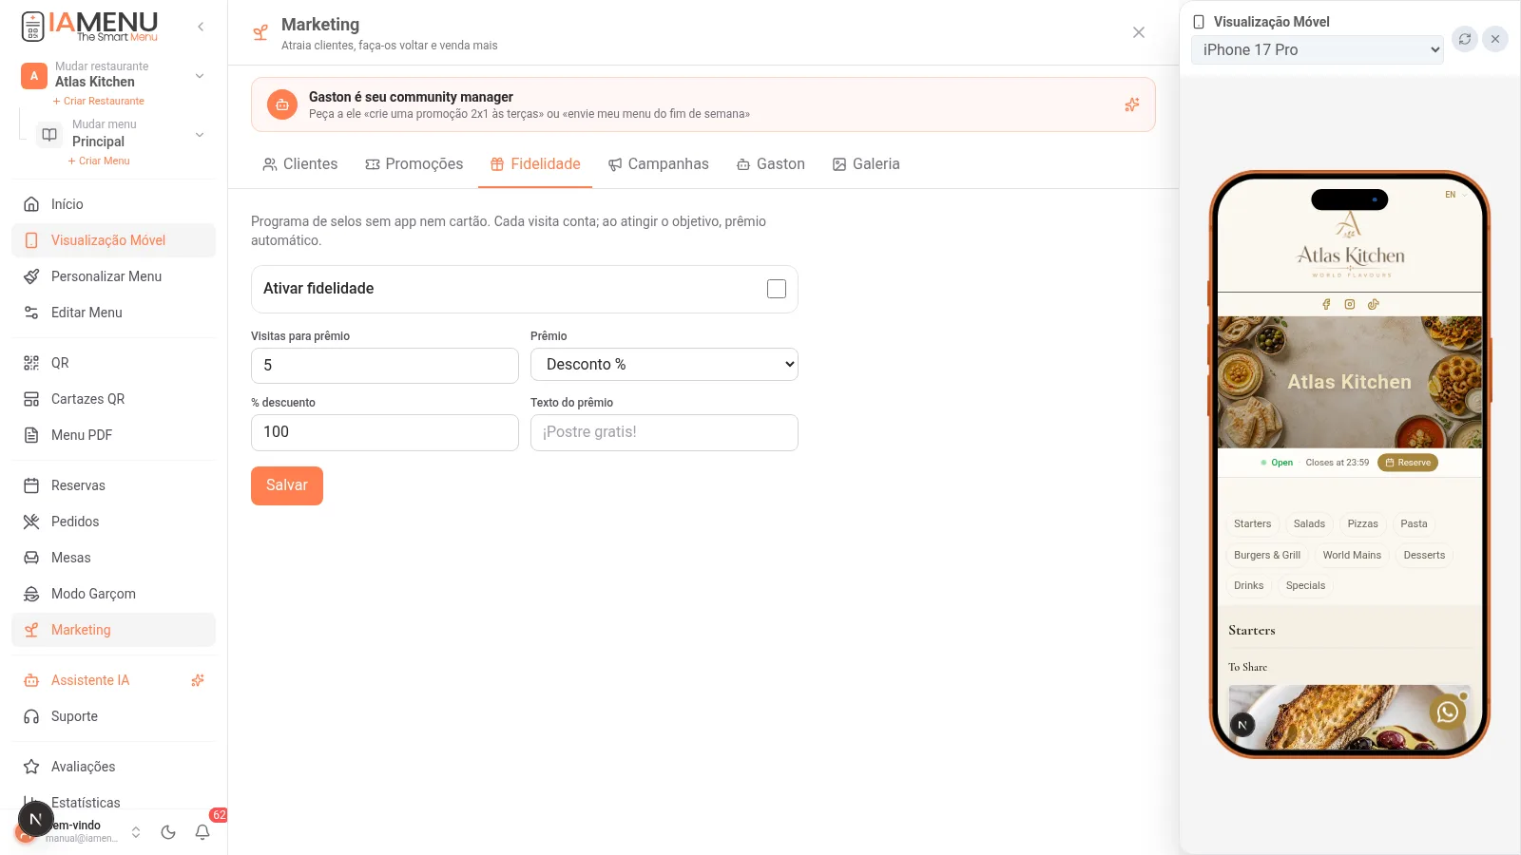Go to Reservas
The width and height of the screenshot is (1521, 855).
coord(113,485)
